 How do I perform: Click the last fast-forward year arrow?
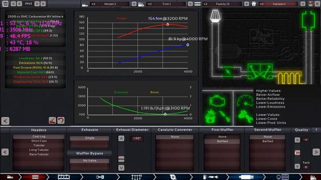pos(43,3)
